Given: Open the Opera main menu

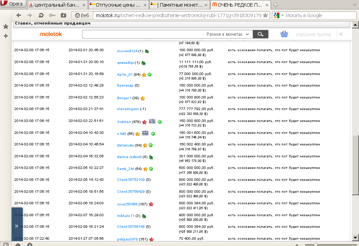Looking at the screenshot, I should click(x=13, y=4).
